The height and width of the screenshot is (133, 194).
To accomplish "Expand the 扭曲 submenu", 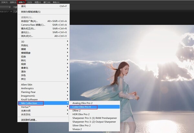I will [x=44, y=56].
